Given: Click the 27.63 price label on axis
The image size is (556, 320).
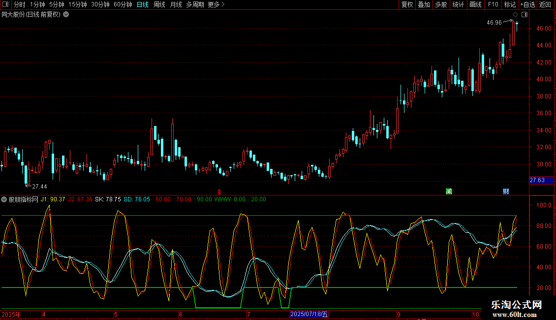Looking at the screenshot, I should (537, 180).
